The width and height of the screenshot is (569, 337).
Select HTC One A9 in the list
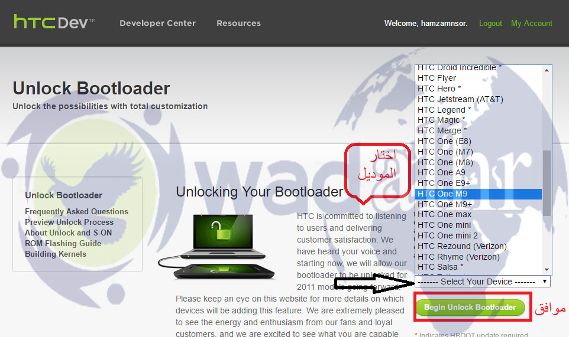(x=479, y=173)
